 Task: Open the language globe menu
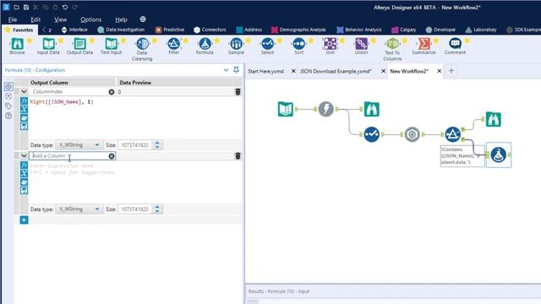click(143, 19)
